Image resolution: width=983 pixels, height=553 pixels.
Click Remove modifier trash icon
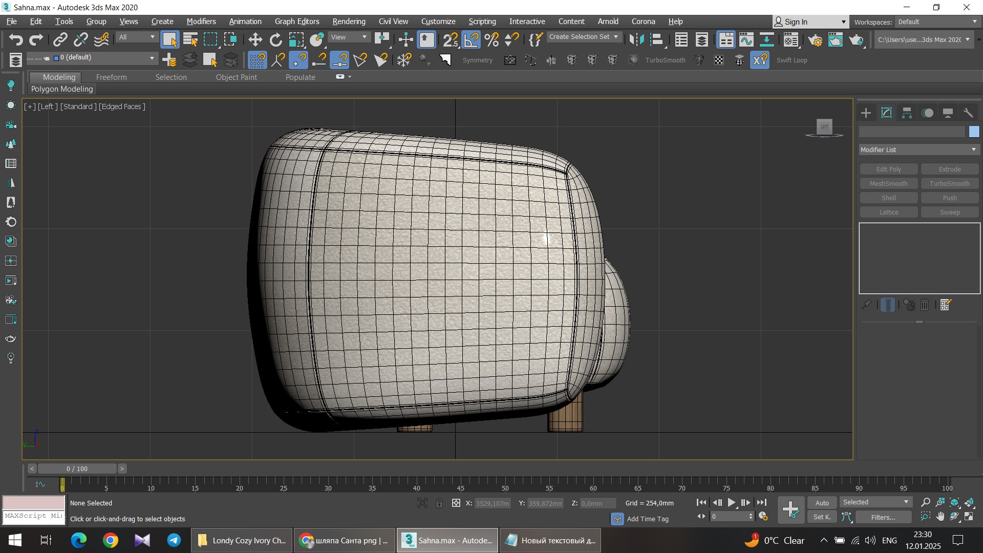point(925,305)
